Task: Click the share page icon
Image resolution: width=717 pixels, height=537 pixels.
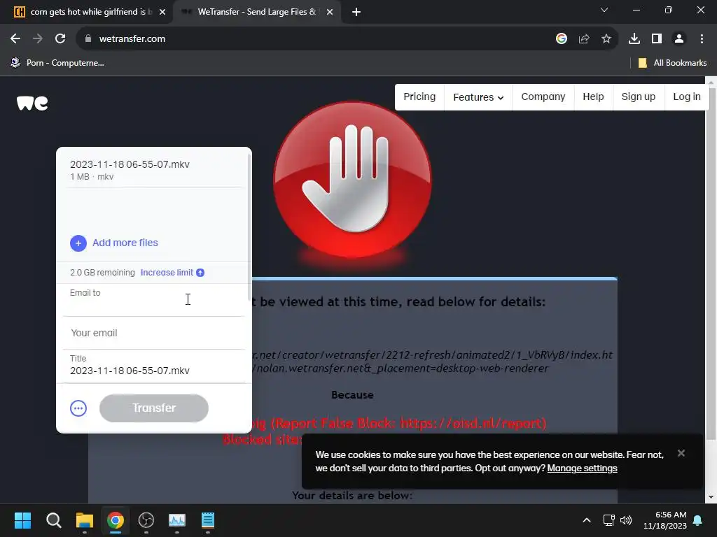Action: [584, 39]
